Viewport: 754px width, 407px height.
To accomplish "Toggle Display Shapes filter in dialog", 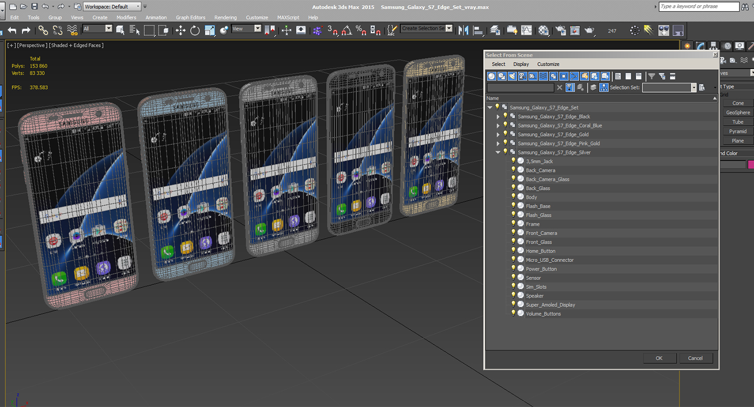I will pos(502,76).
